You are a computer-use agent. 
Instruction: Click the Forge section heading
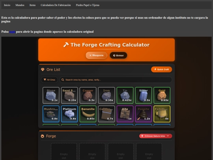click(x=51, y=136)
